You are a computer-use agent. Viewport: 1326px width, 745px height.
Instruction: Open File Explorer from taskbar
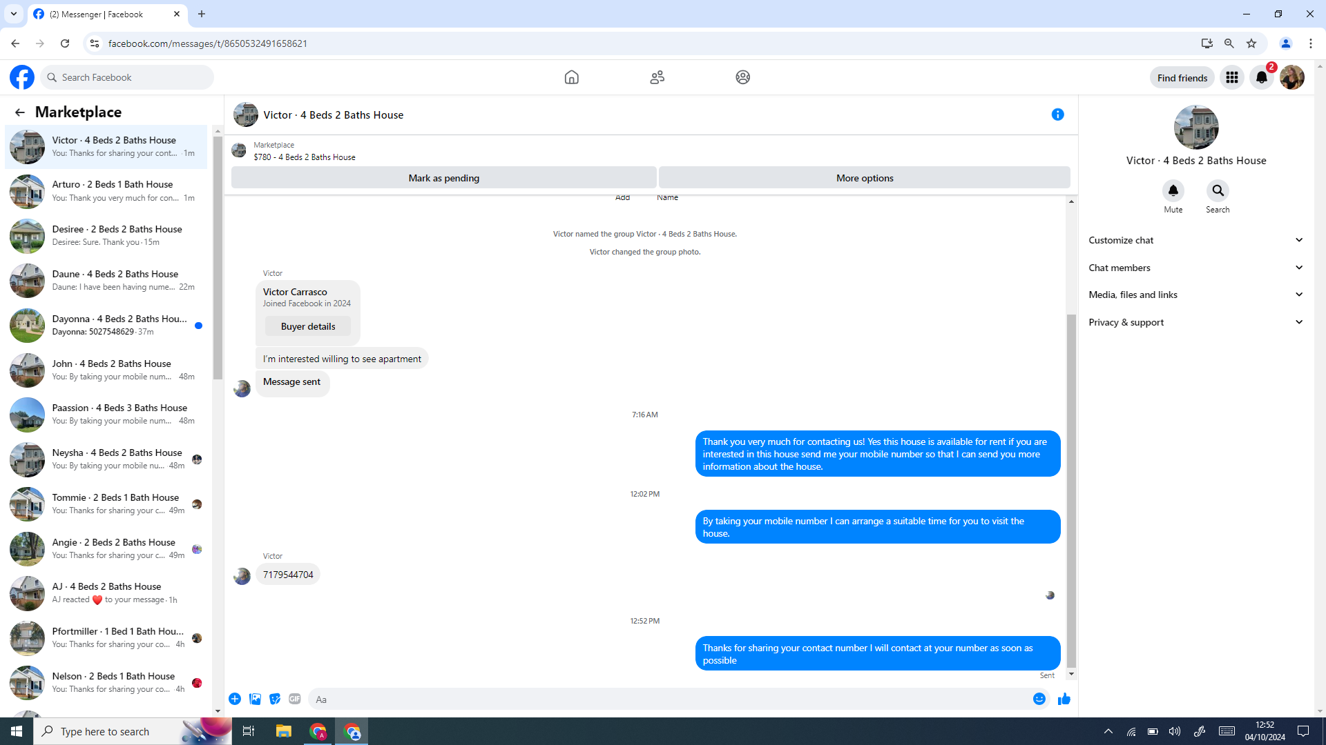[x=284, y=731]
